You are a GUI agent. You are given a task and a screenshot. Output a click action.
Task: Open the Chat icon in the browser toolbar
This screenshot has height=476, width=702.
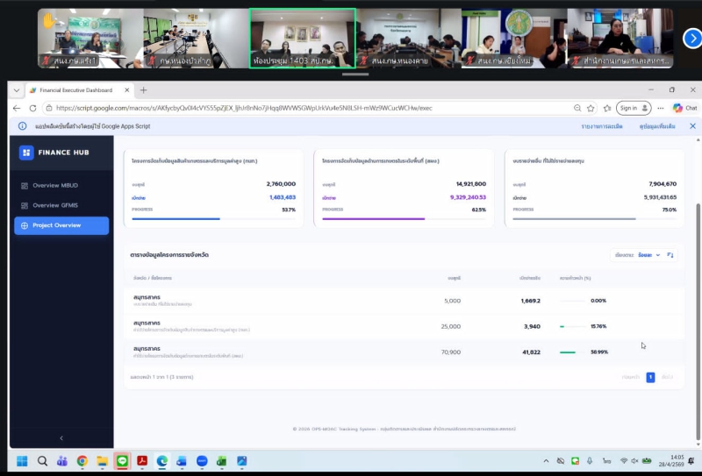684,108
